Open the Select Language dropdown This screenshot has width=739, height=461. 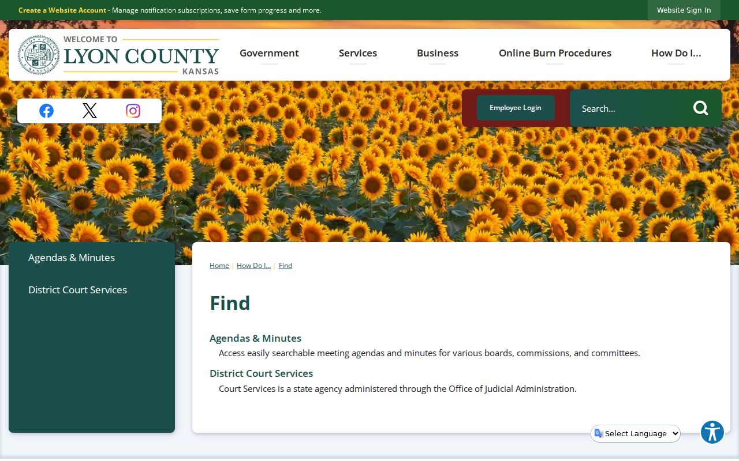(636, 433)
